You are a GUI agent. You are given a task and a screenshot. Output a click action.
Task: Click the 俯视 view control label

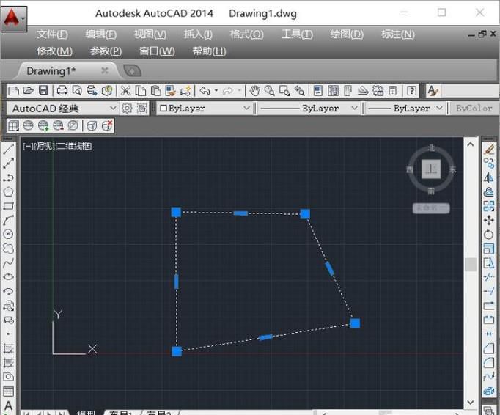point(43,146)
